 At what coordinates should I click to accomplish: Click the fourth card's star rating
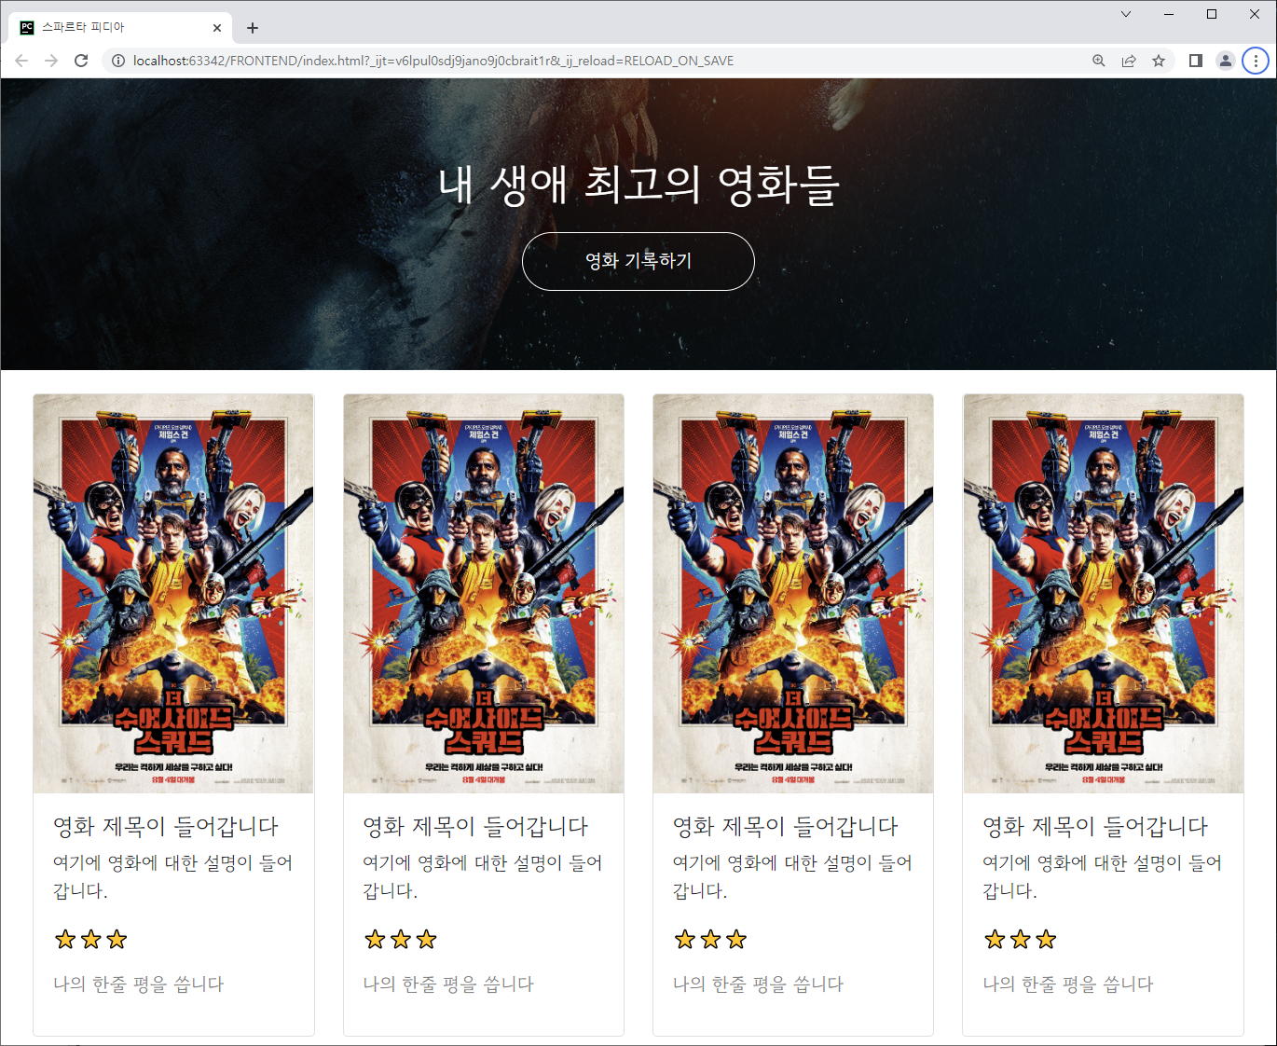pos(1021,939)
